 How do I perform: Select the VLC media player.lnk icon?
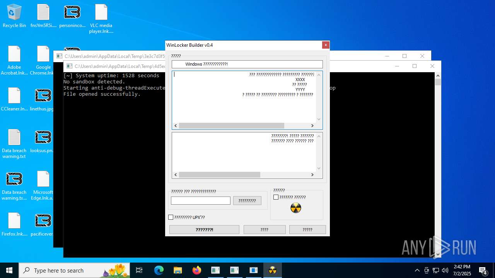[x=101, y=19]
